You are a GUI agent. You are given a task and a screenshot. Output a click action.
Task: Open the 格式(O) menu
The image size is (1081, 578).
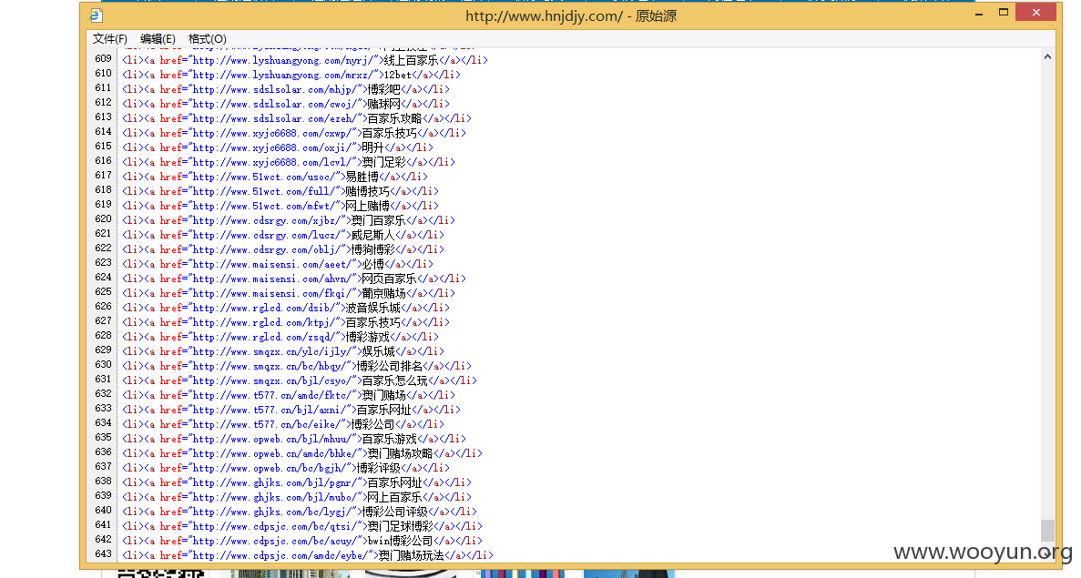point(207,38)
